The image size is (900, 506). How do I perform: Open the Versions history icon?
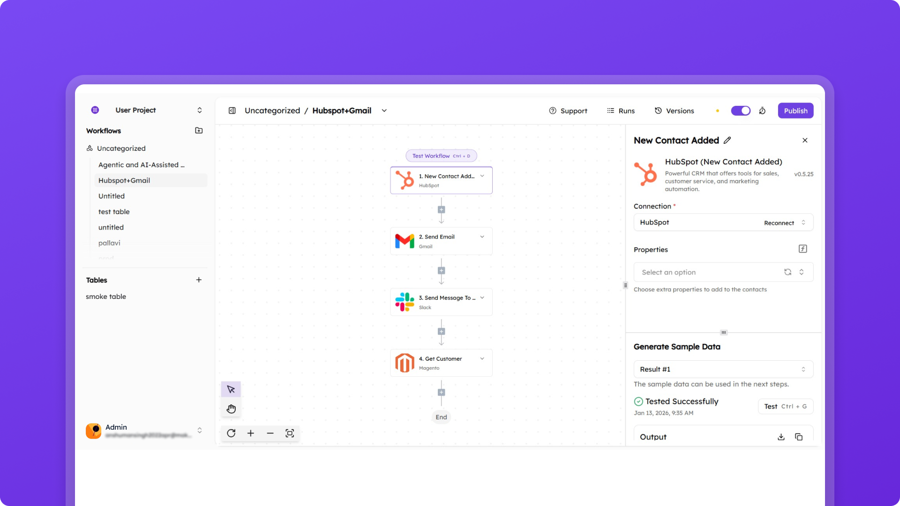coord(674,111)
